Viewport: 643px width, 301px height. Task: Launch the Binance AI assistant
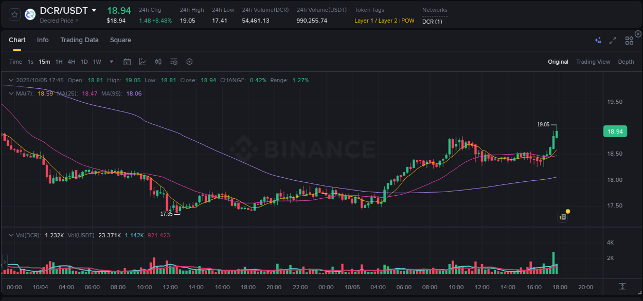click(597, 40)
